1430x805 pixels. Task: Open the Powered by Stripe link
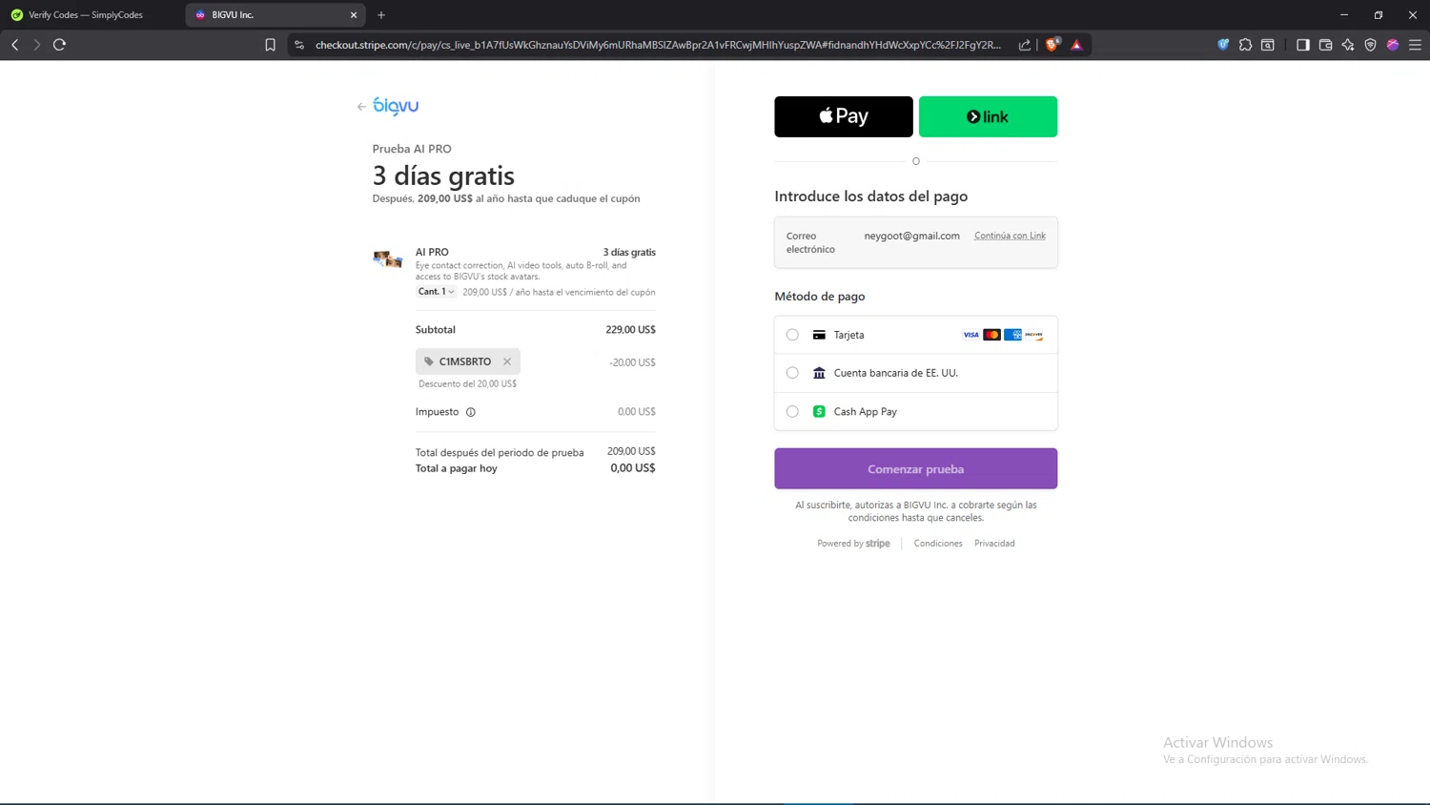pyautogui.click(x=853, y=544)
